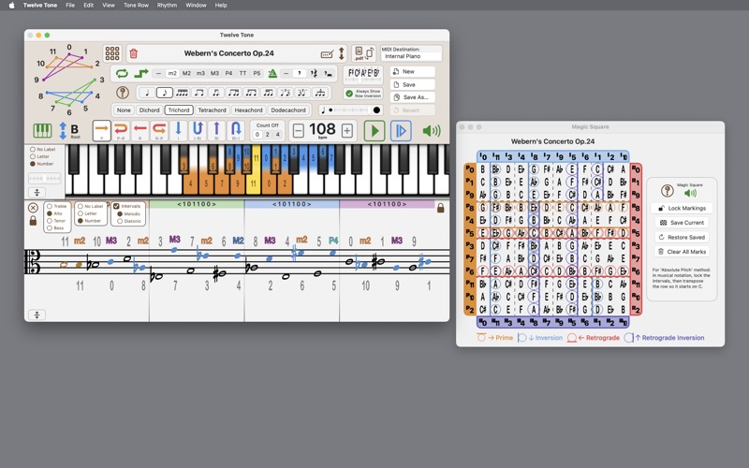Click Clear All Marks in Magic Square
The image size is (749, 468).
(x=682, y=252)
